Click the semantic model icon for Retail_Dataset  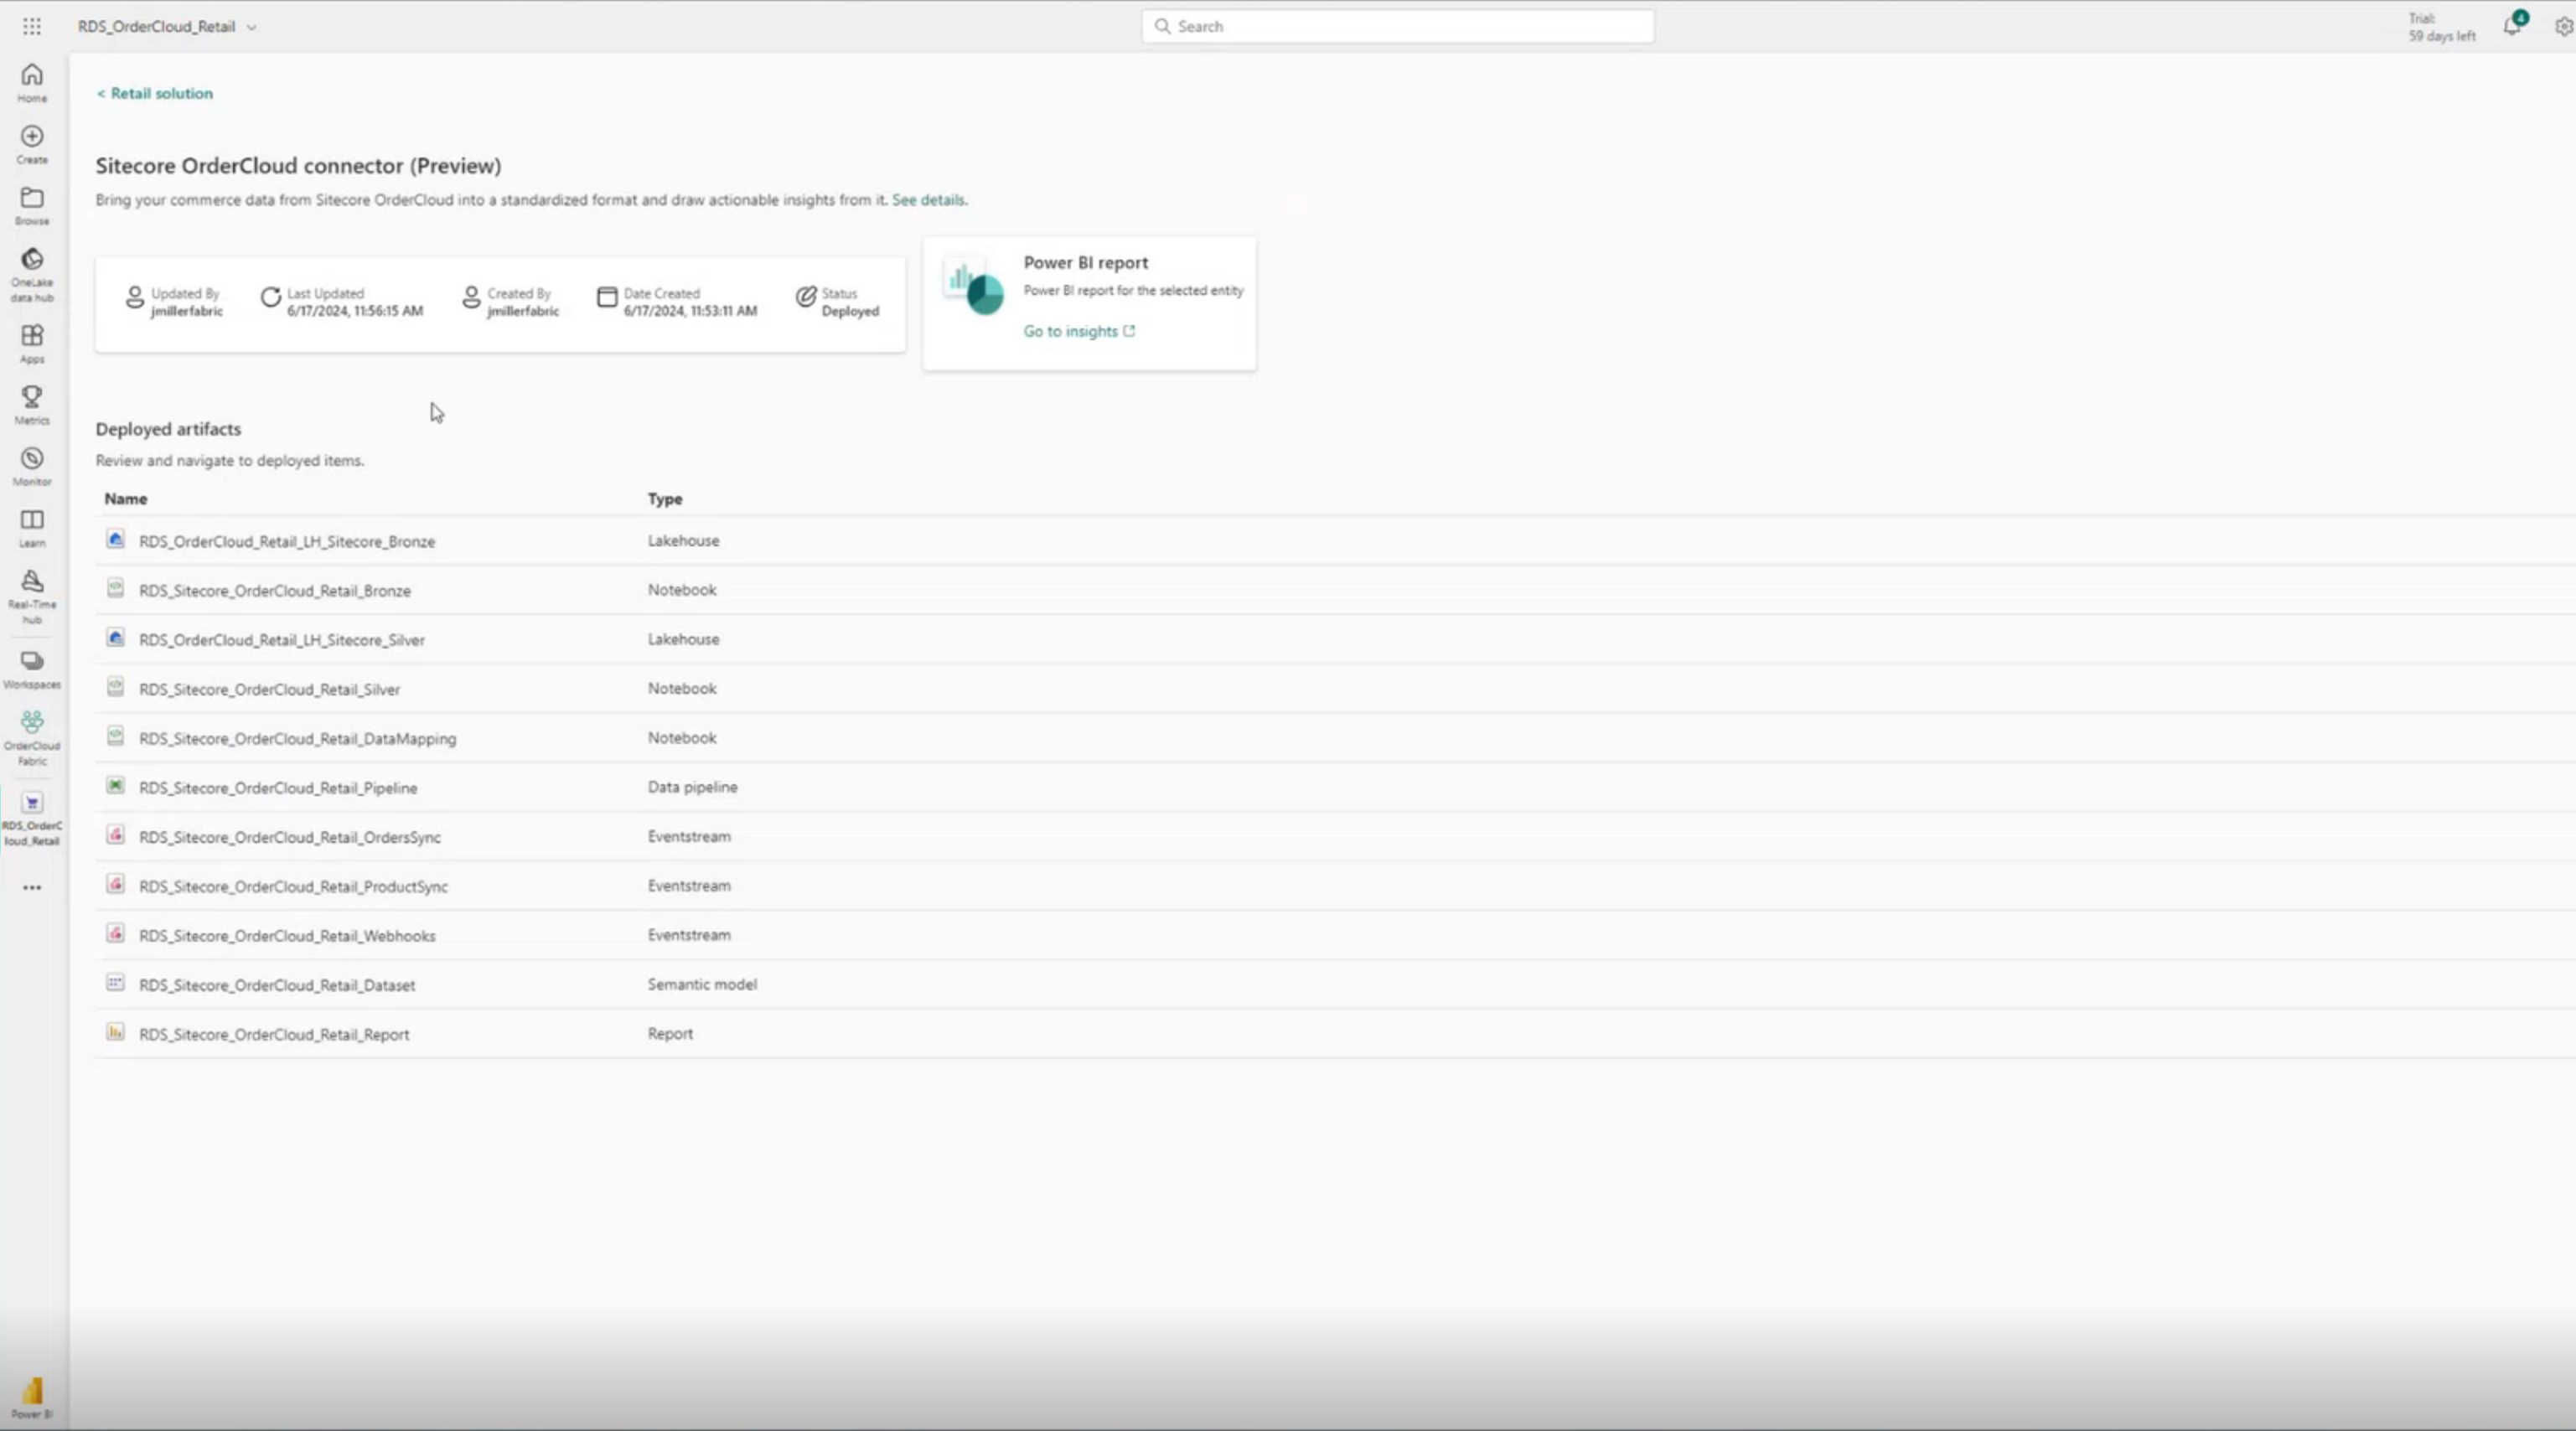116,983
